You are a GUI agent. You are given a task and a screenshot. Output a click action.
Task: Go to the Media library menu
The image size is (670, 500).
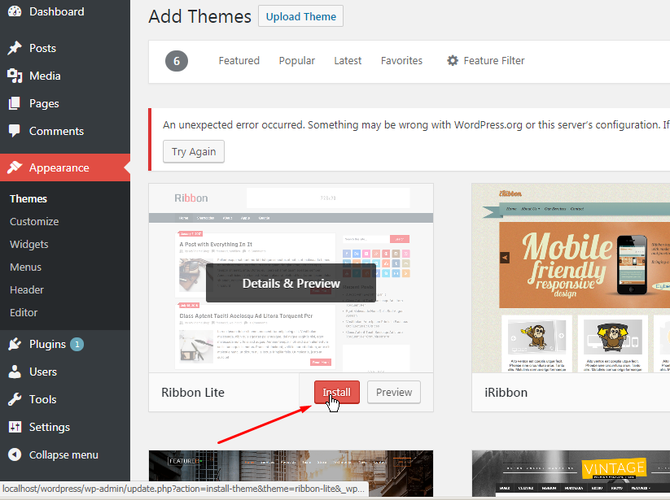(x=65, y=76)
